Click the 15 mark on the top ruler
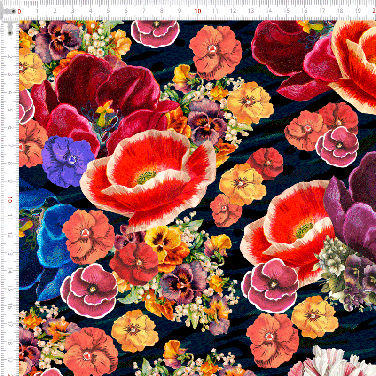 pyautogui.click(x=286, y=10)
